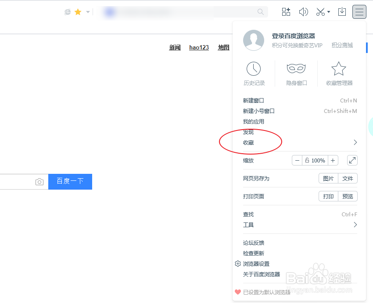This screenshot has height=303, width=373.
Task: Increase zoom with plus button
Action: click(x=333, y=160)
